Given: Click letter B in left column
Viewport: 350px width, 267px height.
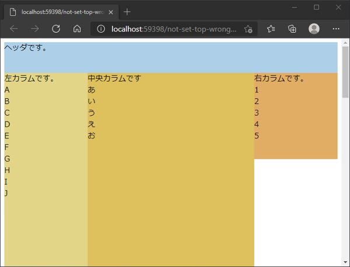Looking at the screenshot, I should click(x=7, y=101).
